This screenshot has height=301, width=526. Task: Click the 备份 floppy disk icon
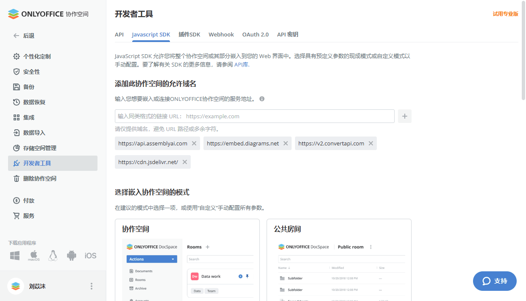tap(17, 87)
